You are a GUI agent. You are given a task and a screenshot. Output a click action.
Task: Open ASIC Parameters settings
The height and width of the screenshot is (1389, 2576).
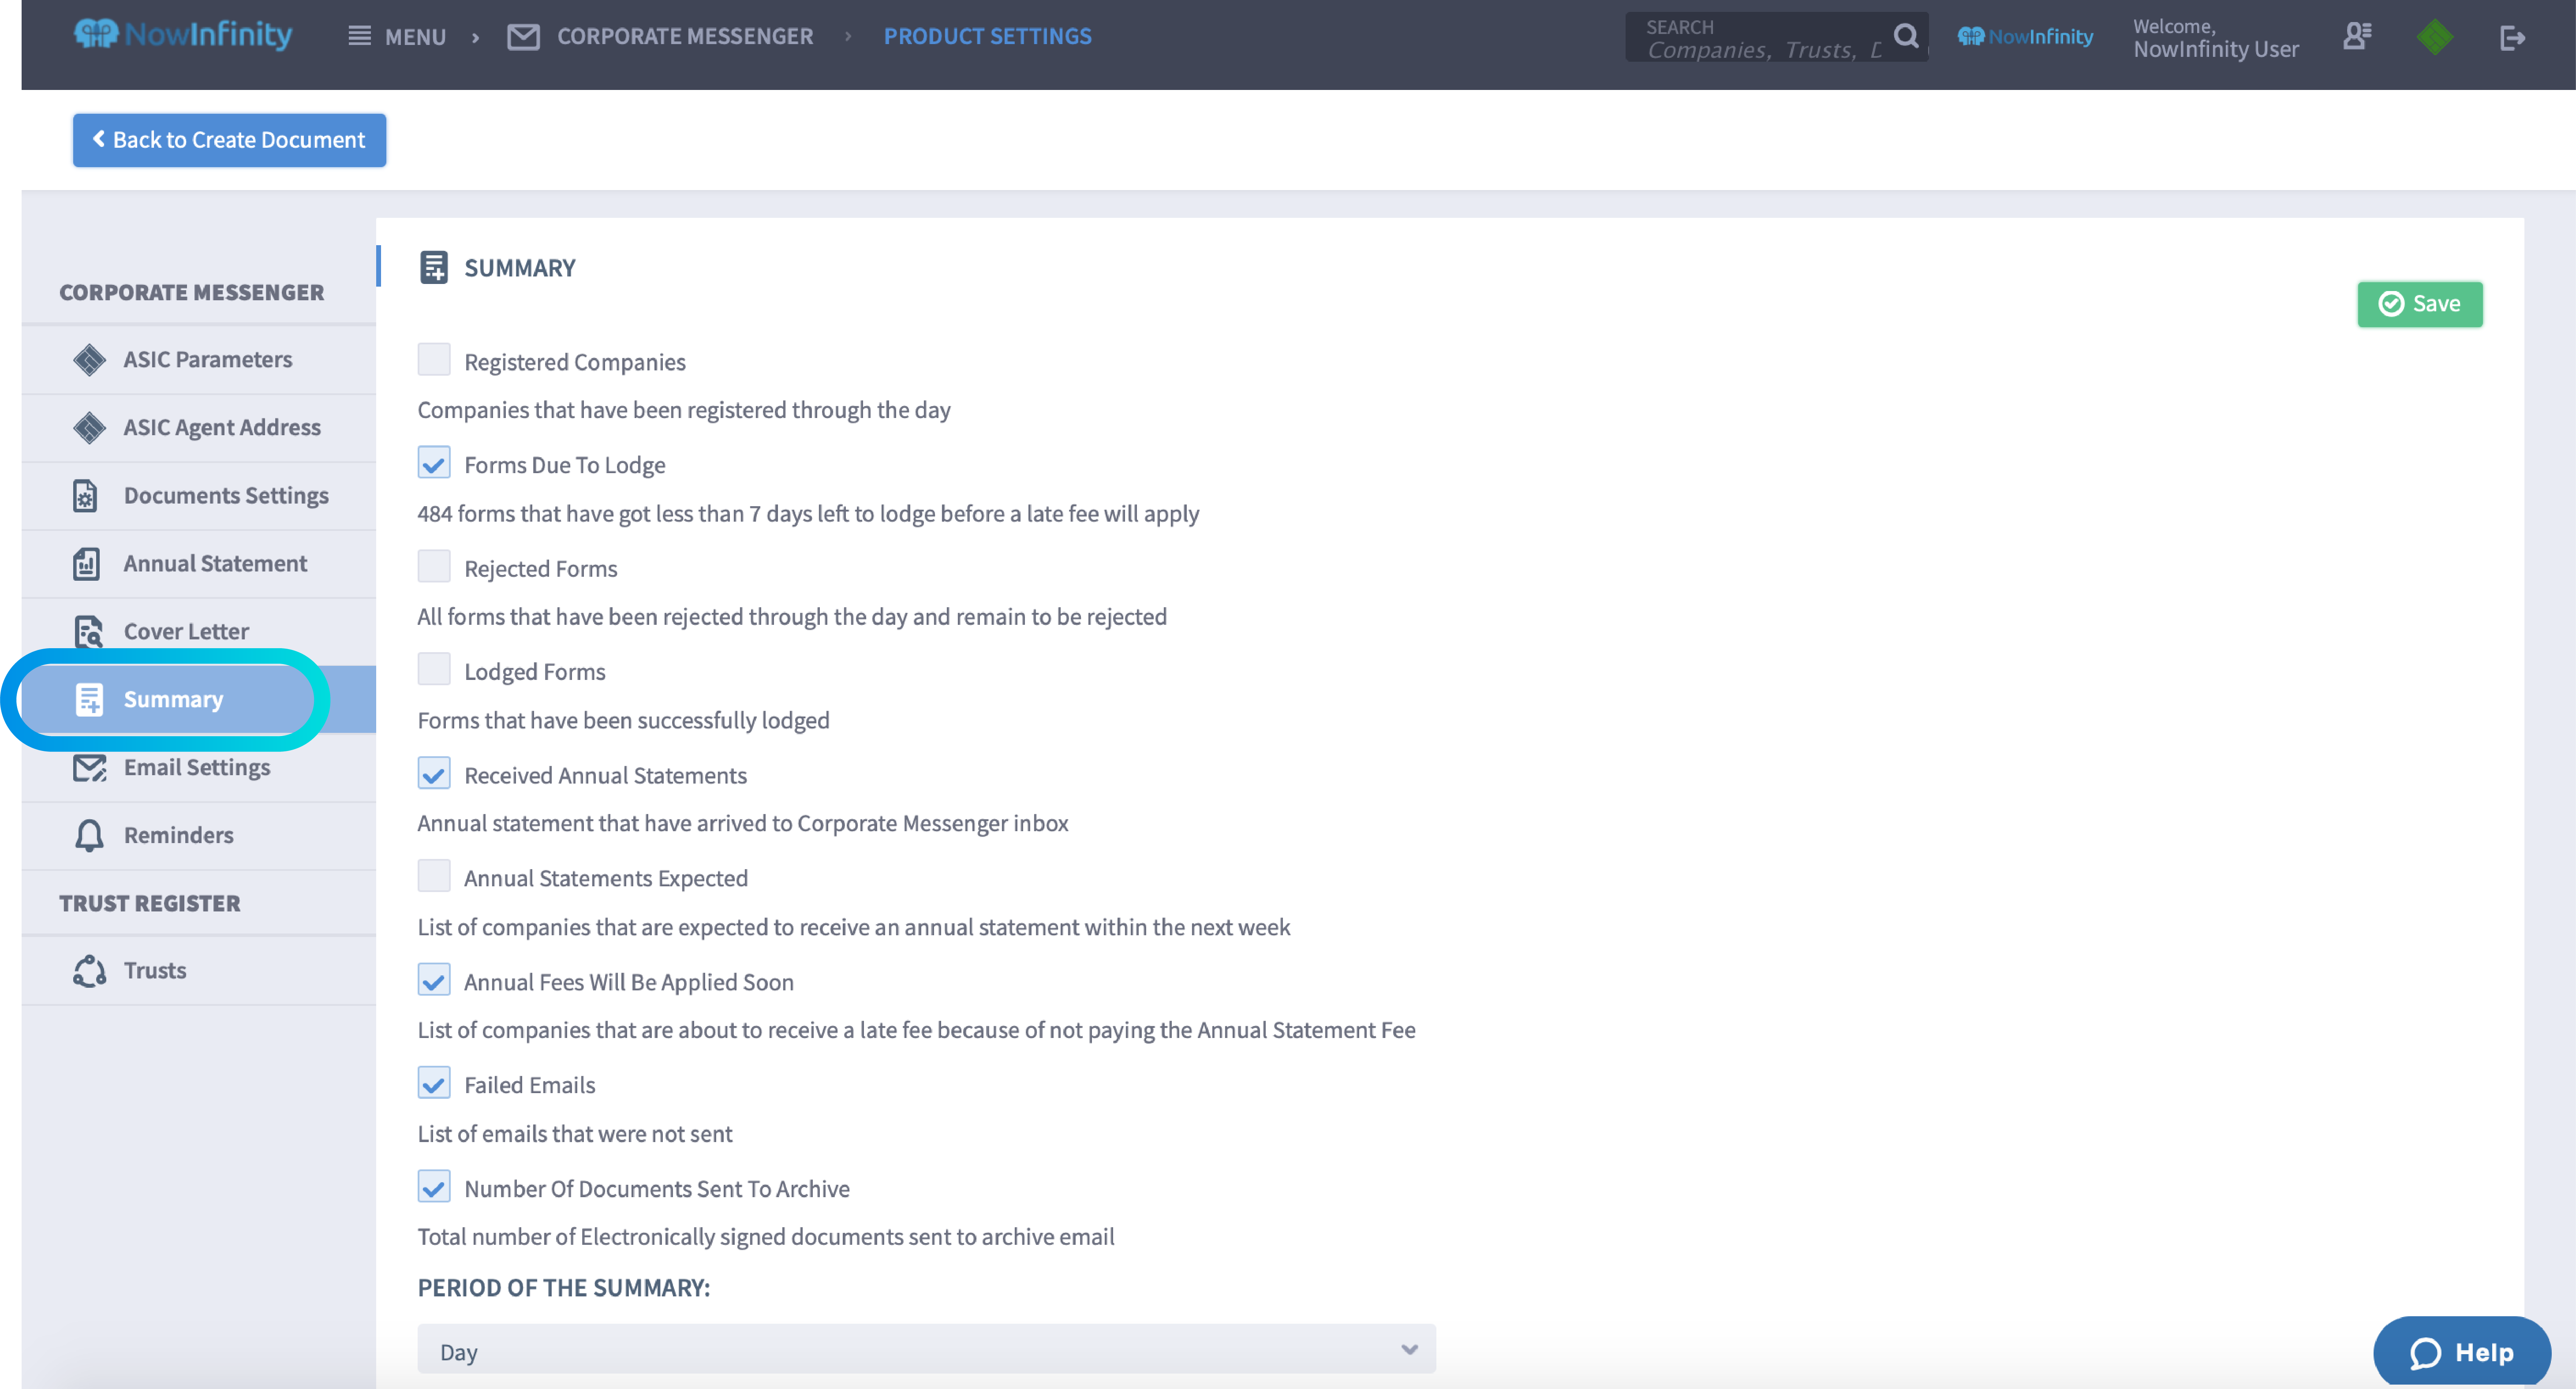click(x=199, y=359)
